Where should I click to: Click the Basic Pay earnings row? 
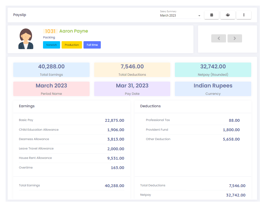pos(71,120)
